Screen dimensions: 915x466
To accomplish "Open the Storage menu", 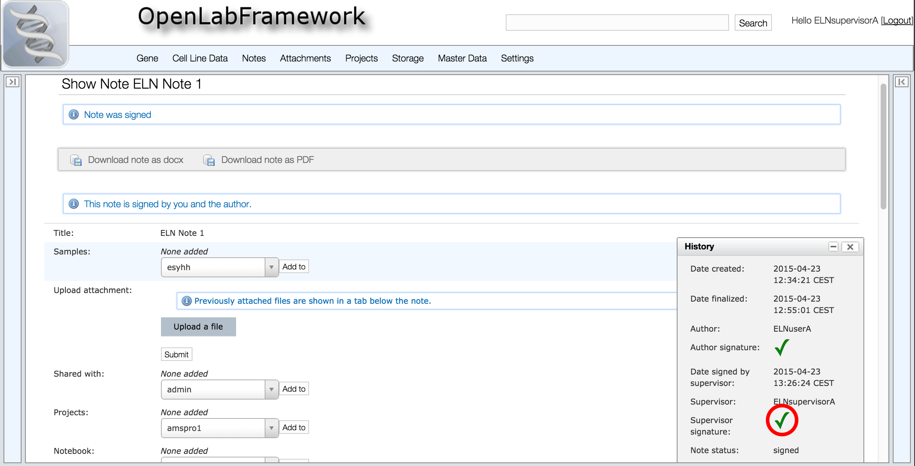I will click(407, 58).
